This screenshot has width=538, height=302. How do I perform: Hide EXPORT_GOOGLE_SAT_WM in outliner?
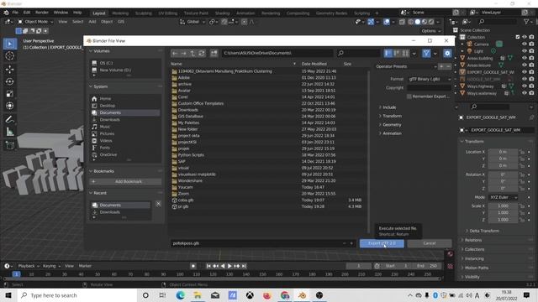[x=525, y=72]
